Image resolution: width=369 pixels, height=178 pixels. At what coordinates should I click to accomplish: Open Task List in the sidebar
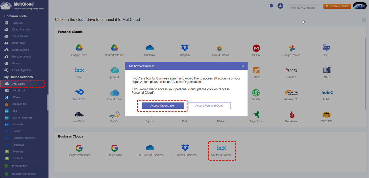17,23
